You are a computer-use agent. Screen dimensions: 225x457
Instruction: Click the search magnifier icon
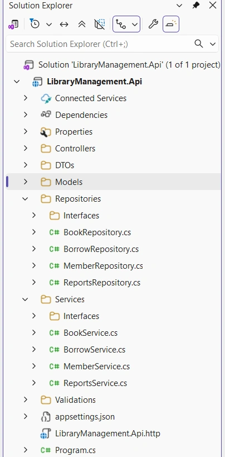click(x=199, y=44)
